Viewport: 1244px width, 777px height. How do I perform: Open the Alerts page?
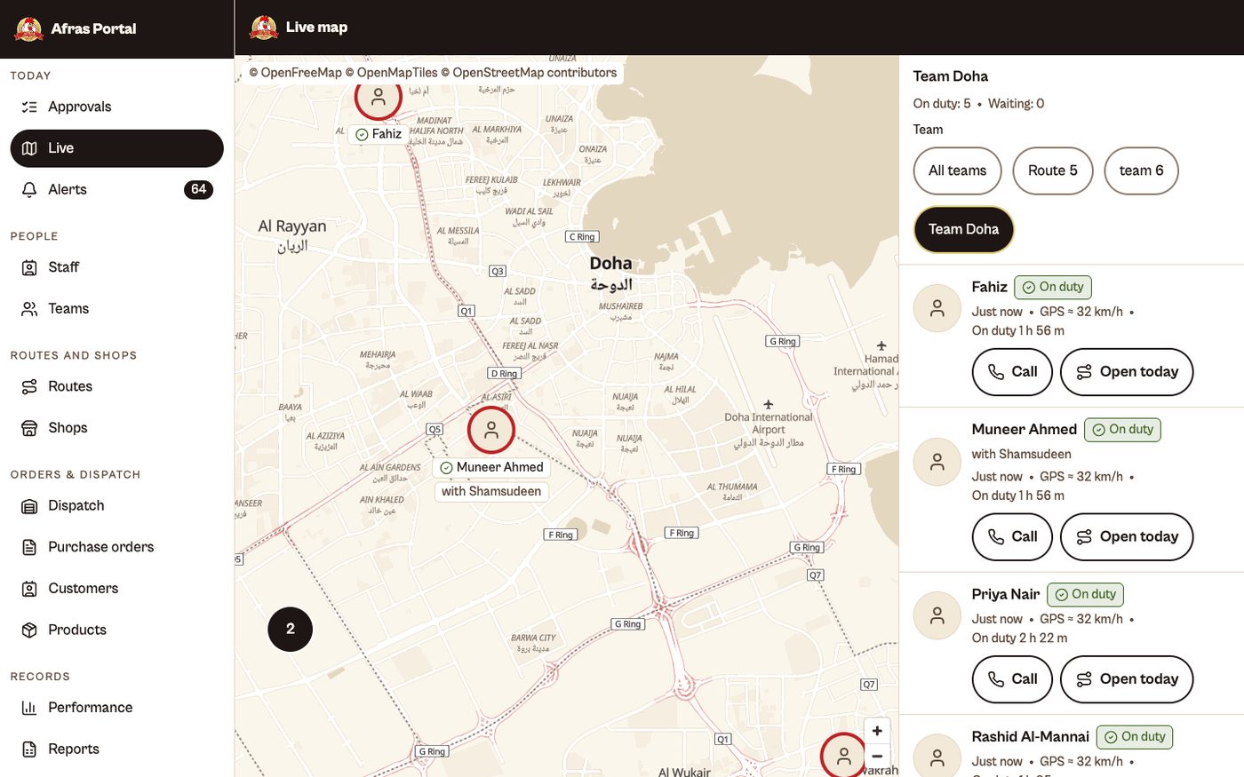(116, 189)
